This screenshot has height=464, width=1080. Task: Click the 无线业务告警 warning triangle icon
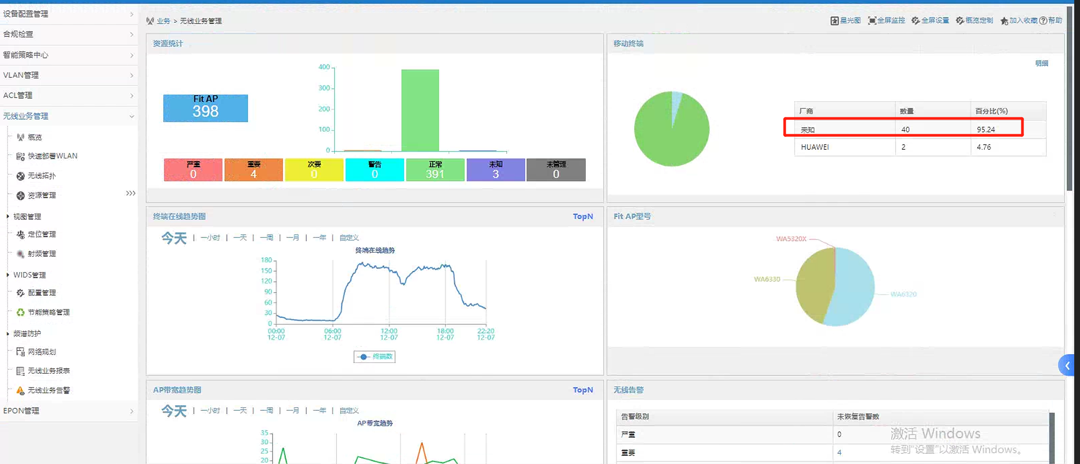[20, 391]
